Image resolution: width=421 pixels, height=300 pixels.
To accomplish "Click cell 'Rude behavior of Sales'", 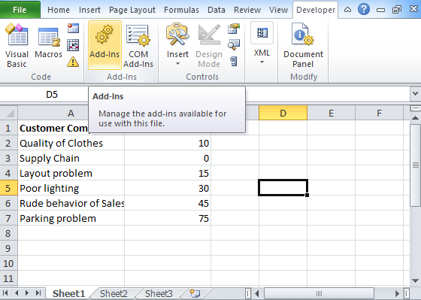I will coord(71,203).
